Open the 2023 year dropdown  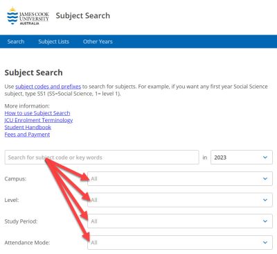(x=242, y=158)
